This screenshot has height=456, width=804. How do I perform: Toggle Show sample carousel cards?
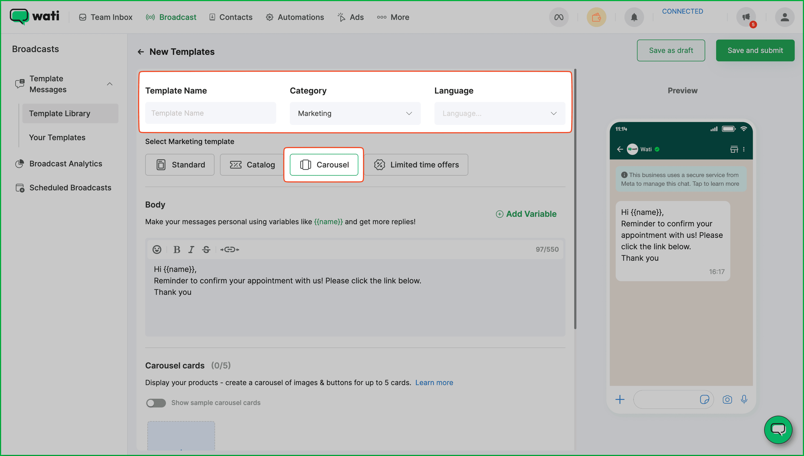tap(156, 403)
